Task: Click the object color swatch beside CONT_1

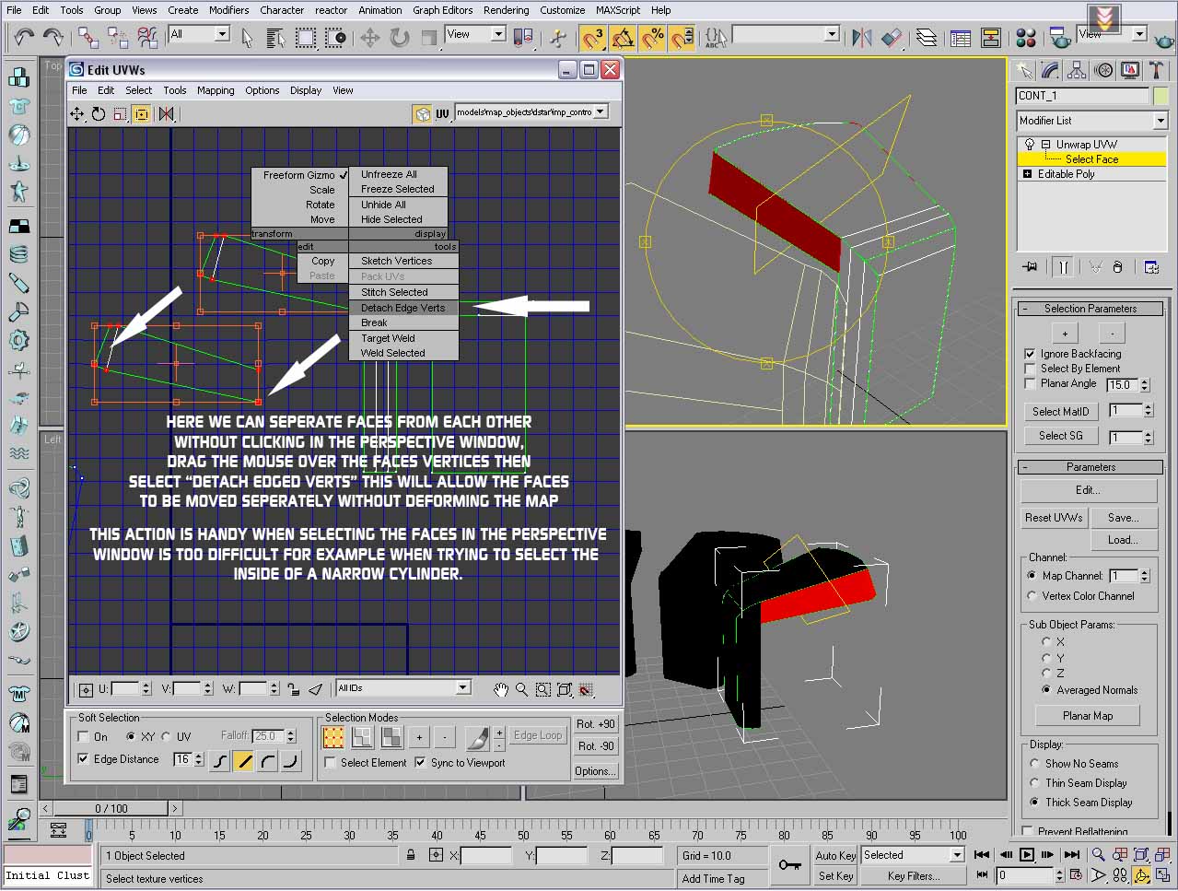Action: click(x=1160, y=96)
